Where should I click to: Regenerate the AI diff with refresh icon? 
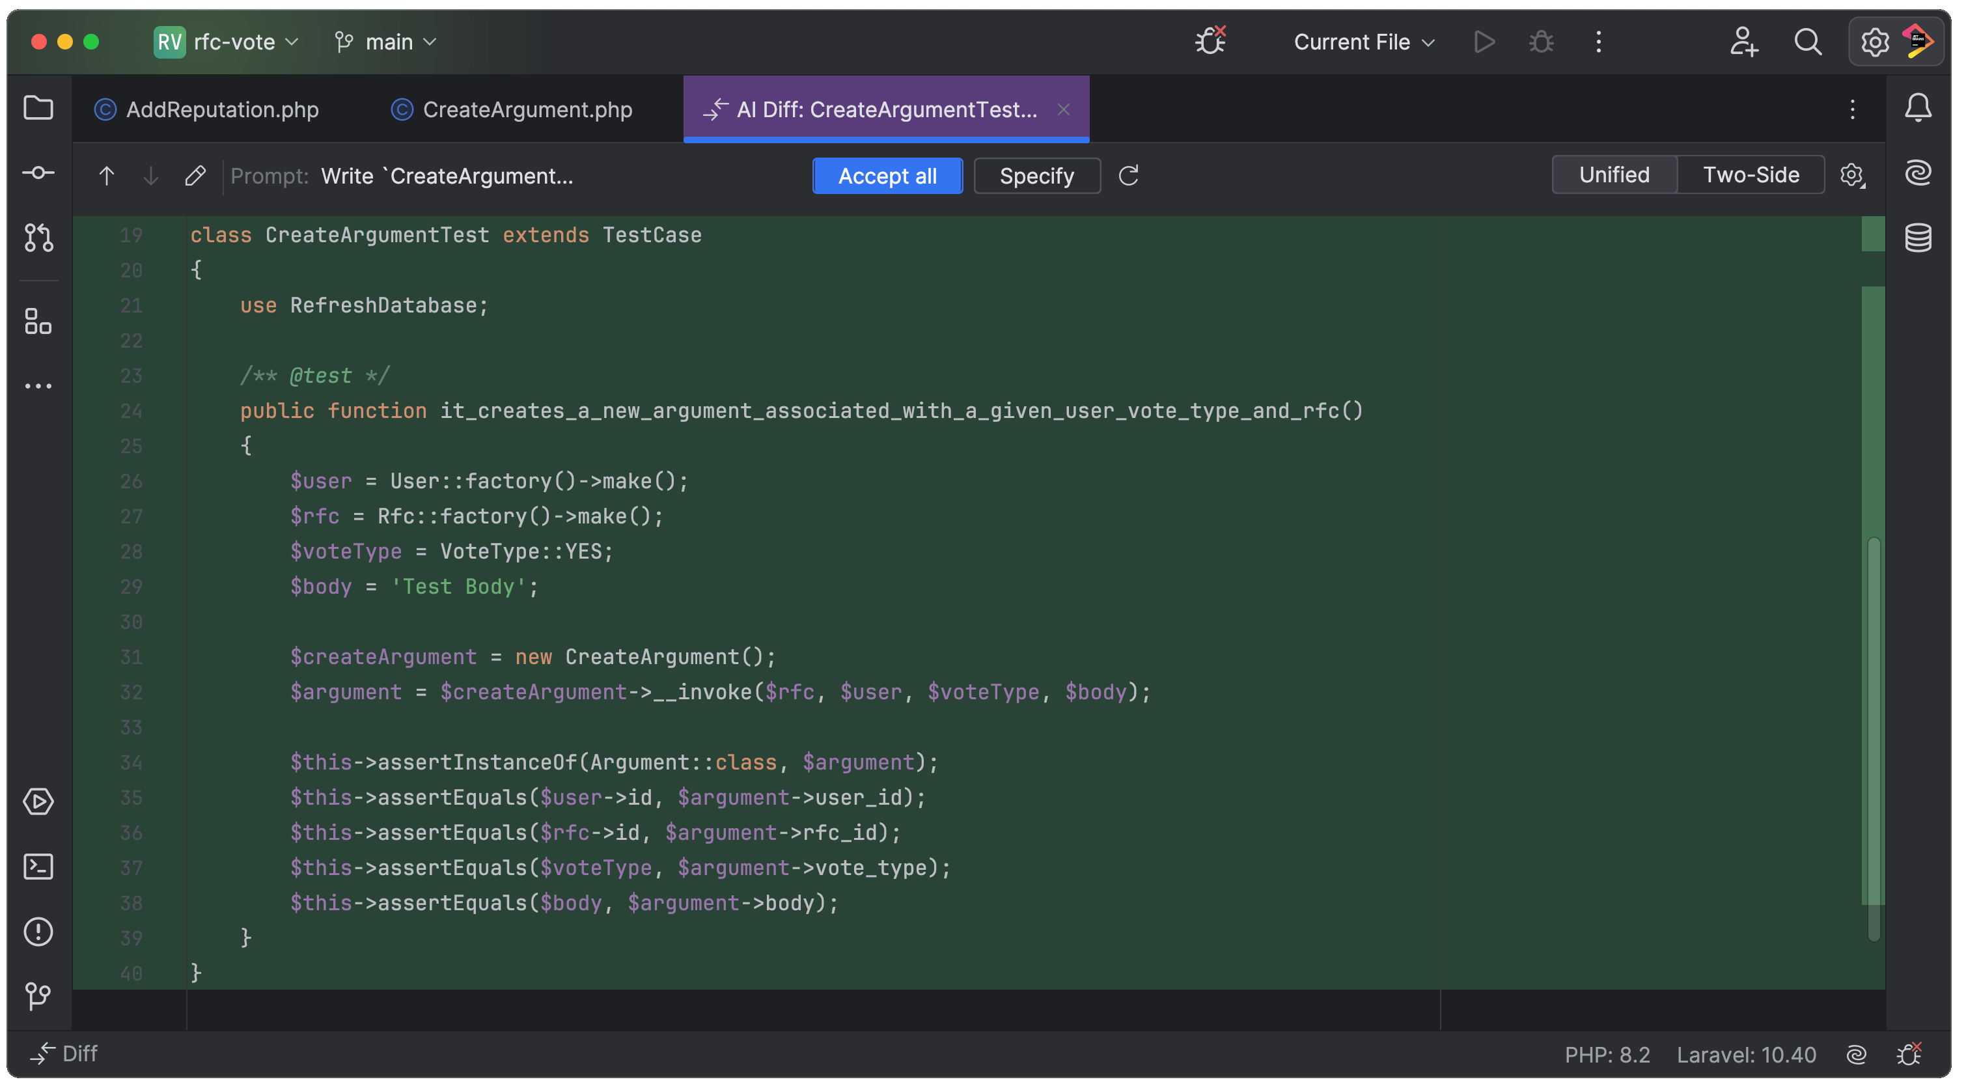(x=1129, y=176)
